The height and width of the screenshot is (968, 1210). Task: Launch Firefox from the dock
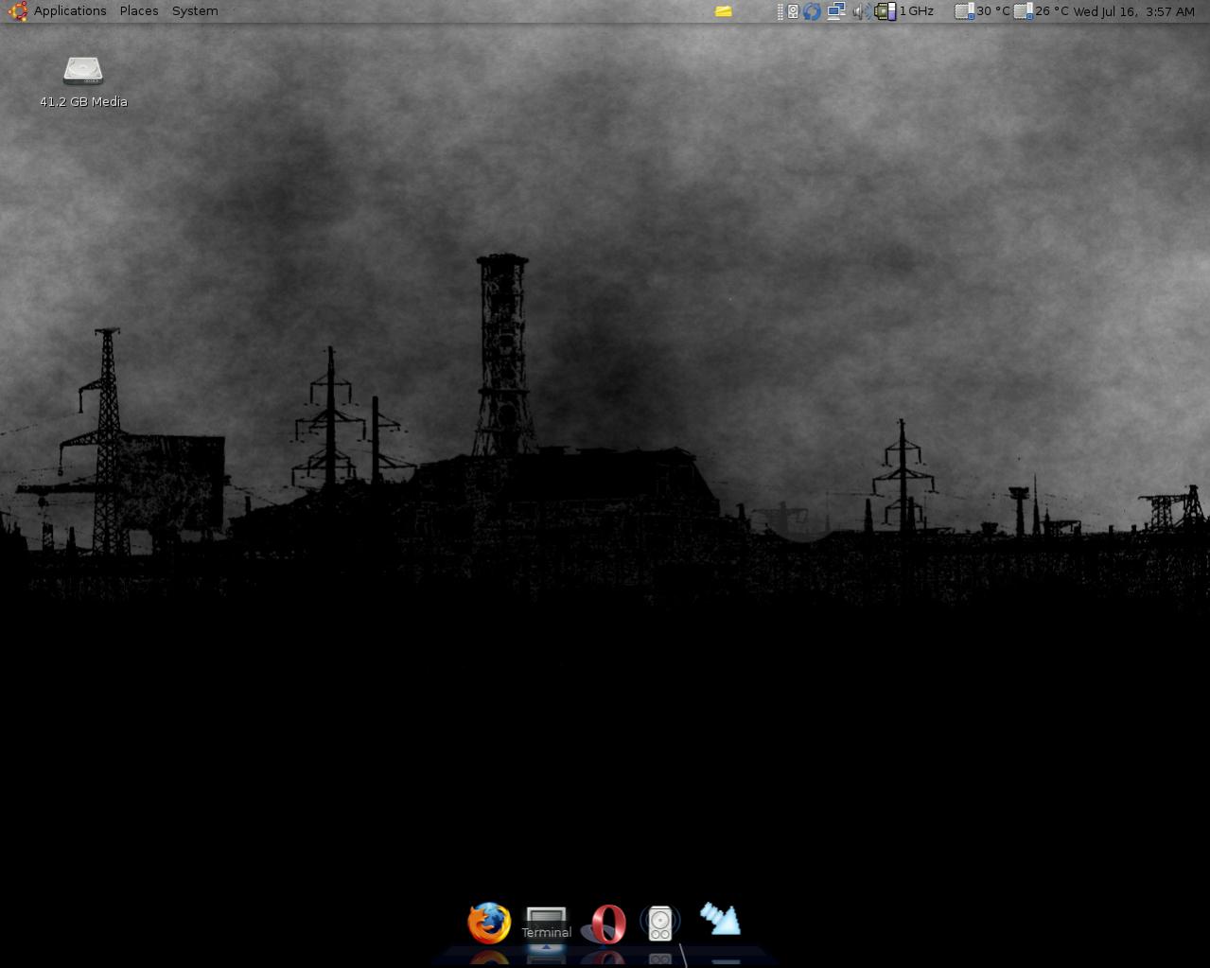[489, 923]
